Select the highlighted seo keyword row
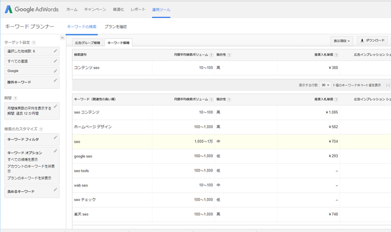Screen dimensions: 391x232 (232, 142)
